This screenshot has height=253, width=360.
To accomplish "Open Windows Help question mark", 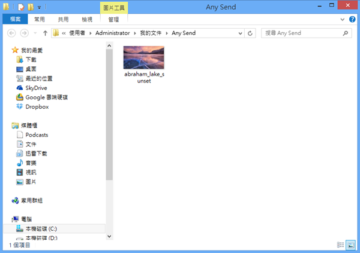I will pyautogui.click(x=352, y=19).
